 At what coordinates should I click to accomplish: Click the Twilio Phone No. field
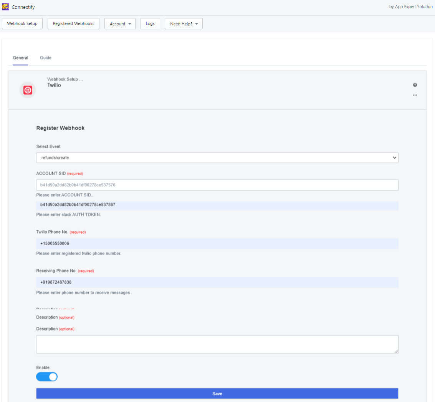(217, 244)
